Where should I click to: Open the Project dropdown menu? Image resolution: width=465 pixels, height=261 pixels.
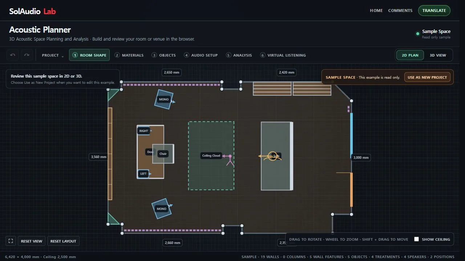(53, 55)
